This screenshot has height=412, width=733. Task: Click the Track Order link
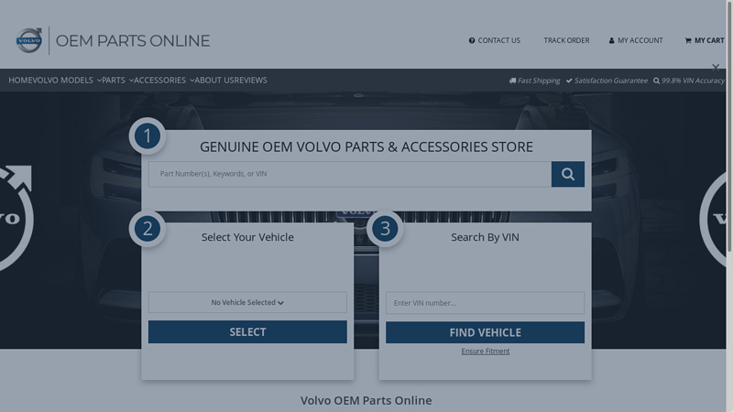[566, 40]
